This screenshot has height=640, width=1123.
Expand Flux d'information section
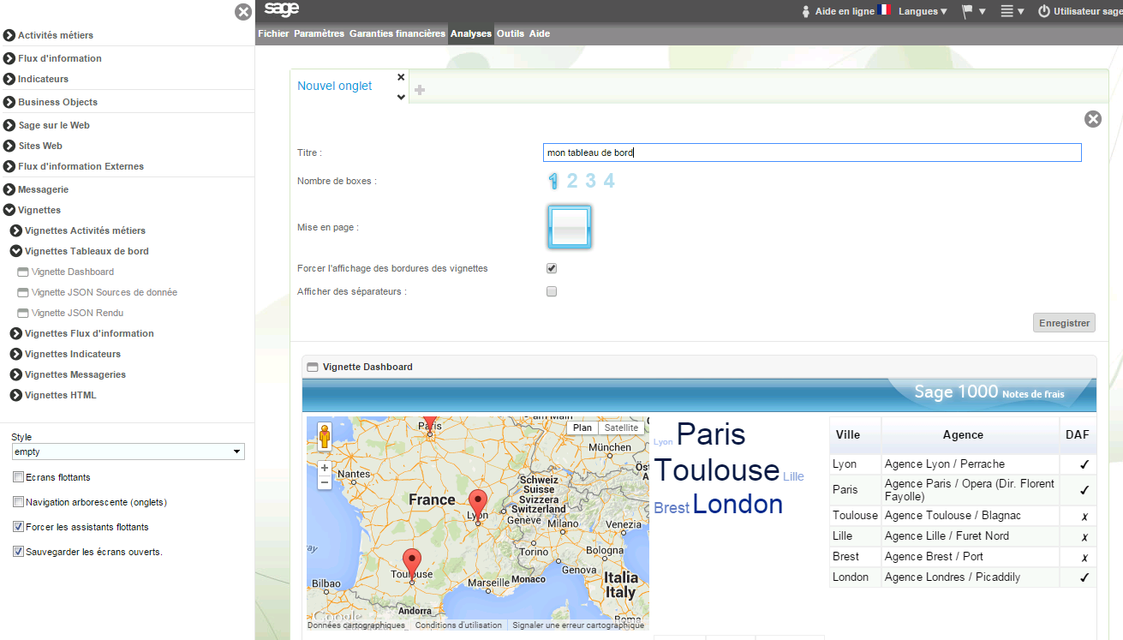(9, 58)
